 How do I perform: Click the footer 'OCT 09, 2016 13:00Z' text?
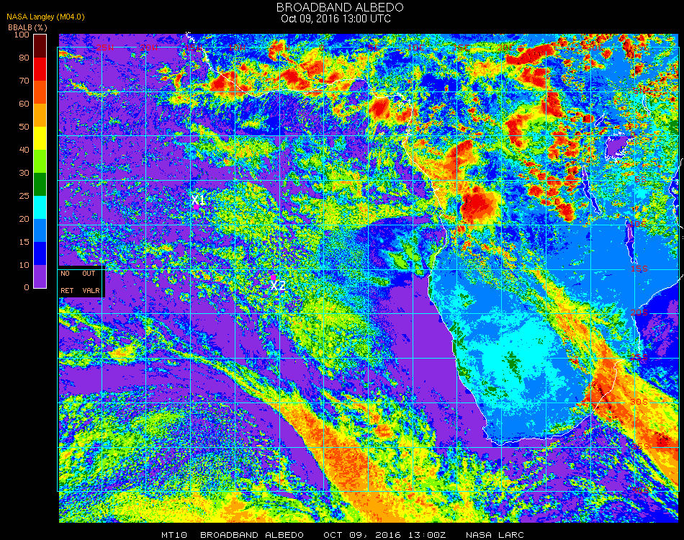[384, 535]
